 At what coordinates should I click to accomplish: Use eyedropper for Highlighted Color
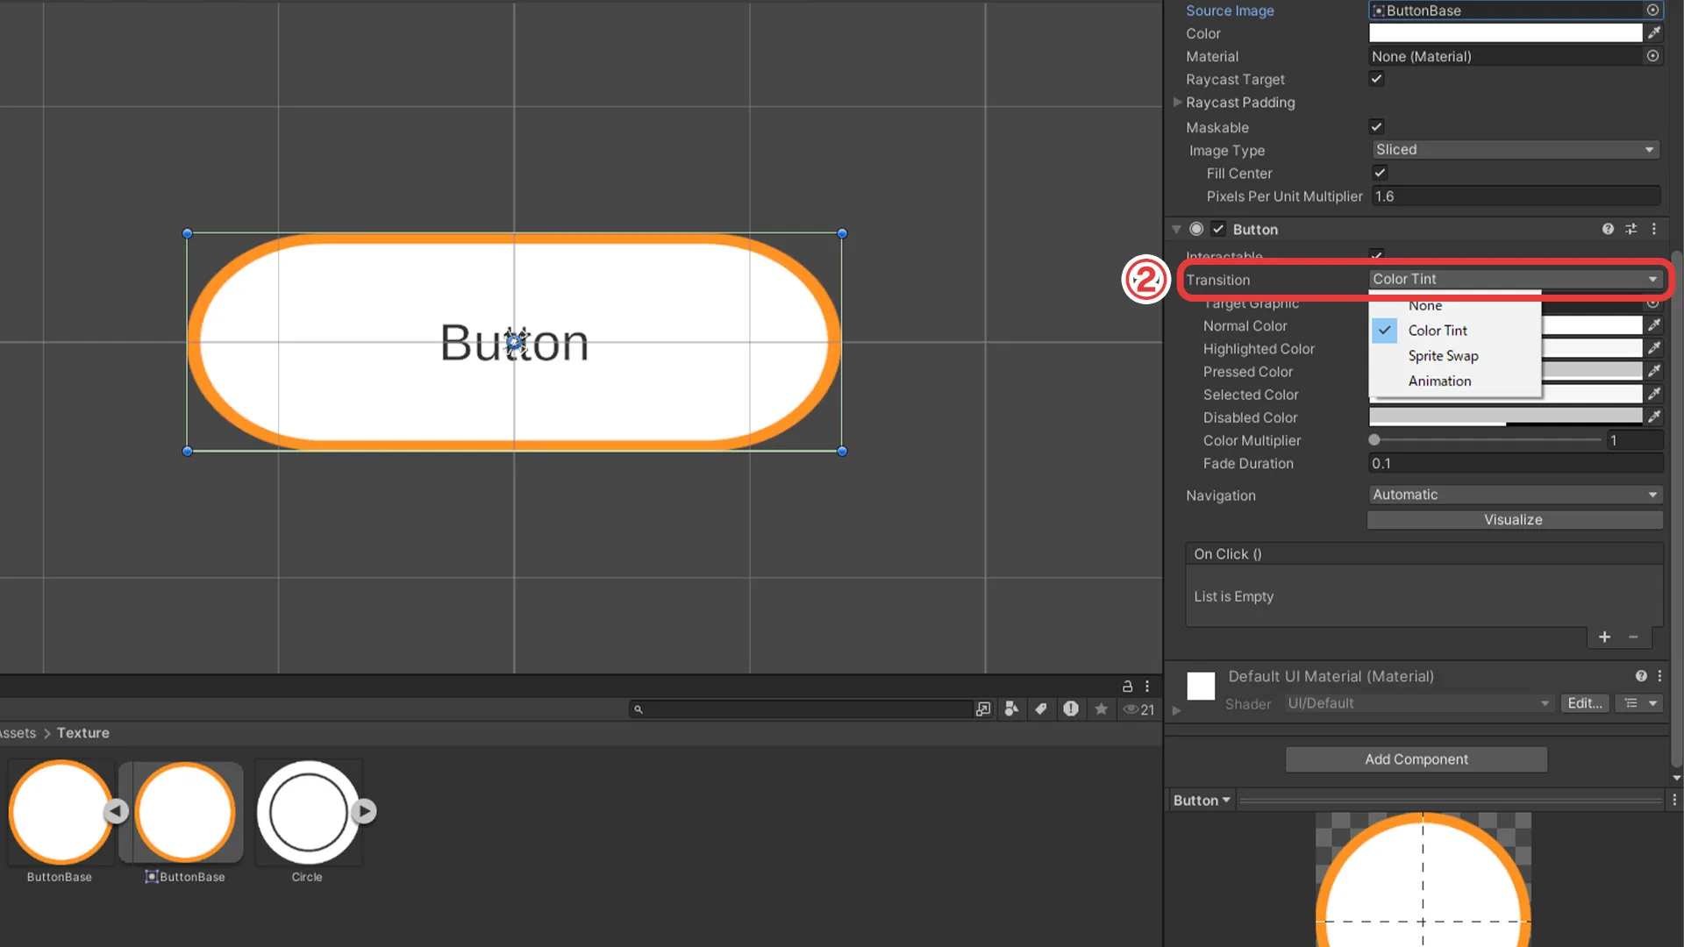tap(1654, 348)
